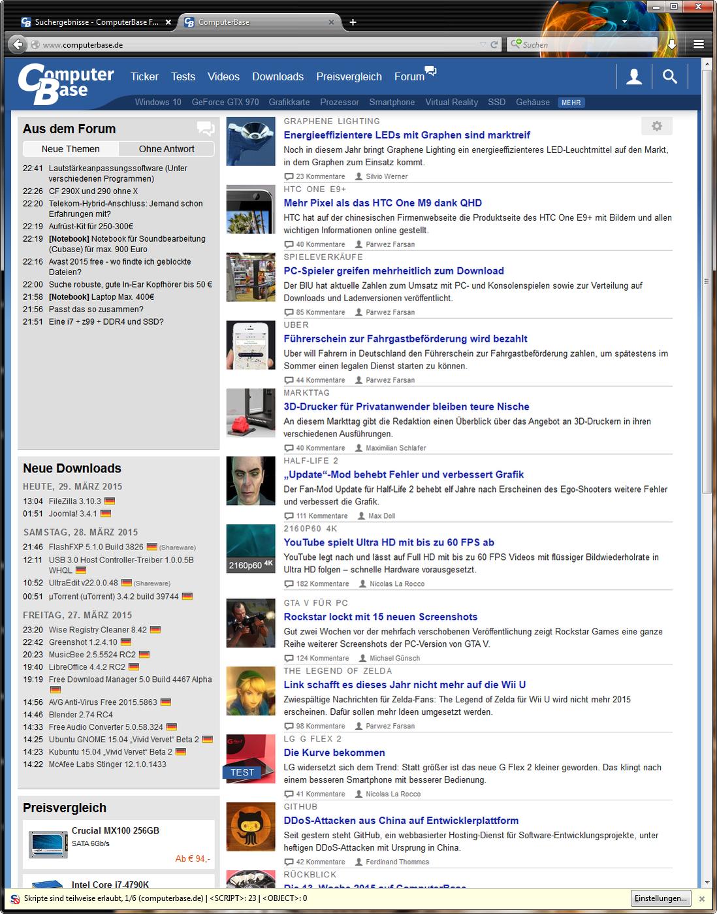
Task: Select the Ohne Antwort tab
Action: pyautogui.click(x=167, y=149)
